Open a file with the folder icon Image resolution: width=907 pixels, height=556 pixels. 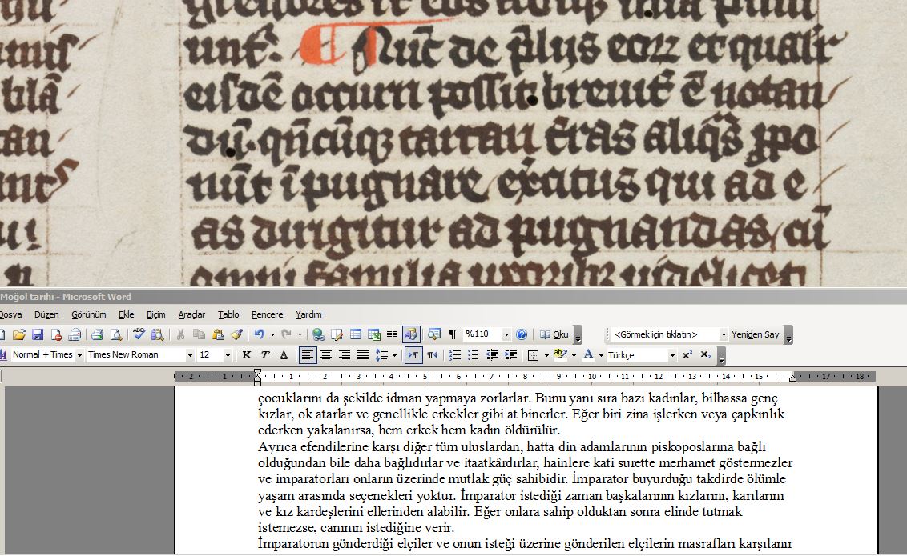point(19,334)
